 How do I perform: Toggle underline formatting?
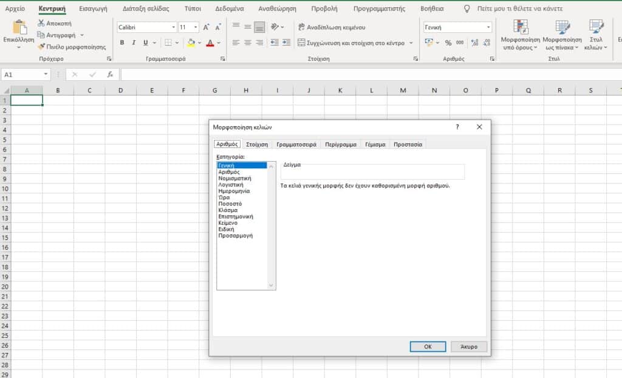click(146, 43)
